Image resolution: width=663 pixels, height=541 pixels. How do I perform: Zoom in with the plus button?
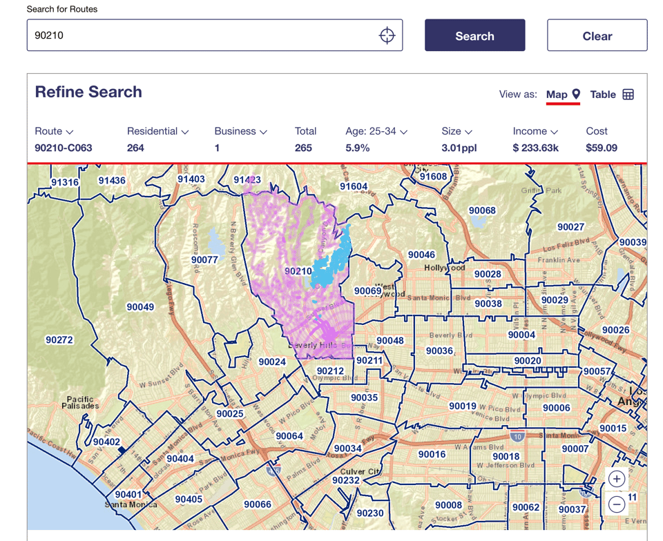point(617,479)
